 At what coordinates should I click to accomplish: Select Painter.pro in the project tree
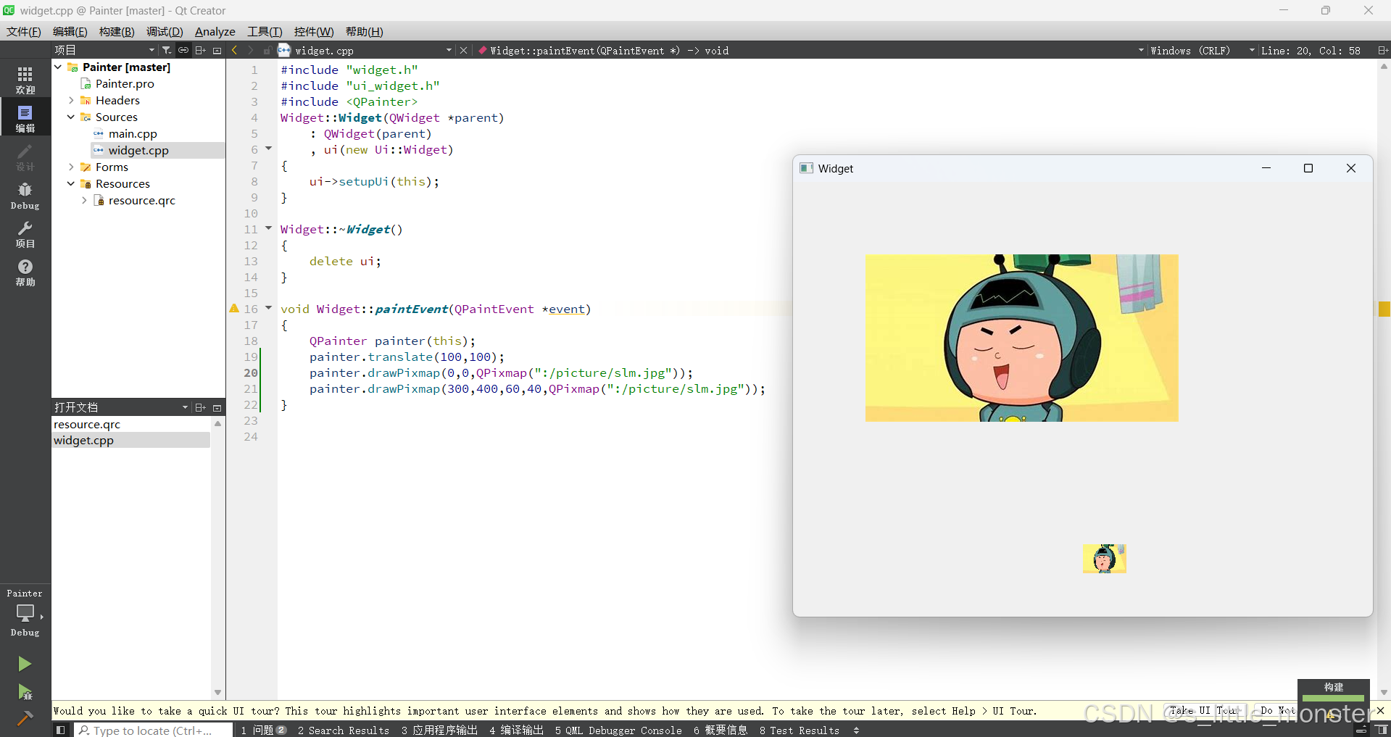[125, 83]
